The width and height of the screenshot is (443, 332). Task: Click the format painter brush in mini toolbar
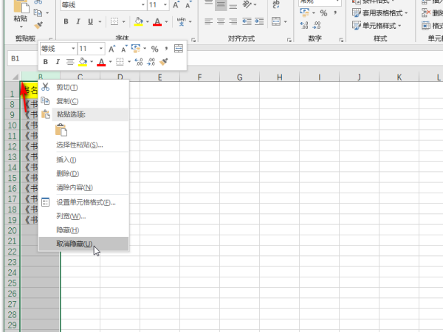coord(164,62)
